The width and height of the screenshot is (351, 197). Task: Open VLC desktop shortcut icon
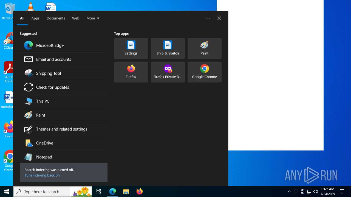(30, 6)
